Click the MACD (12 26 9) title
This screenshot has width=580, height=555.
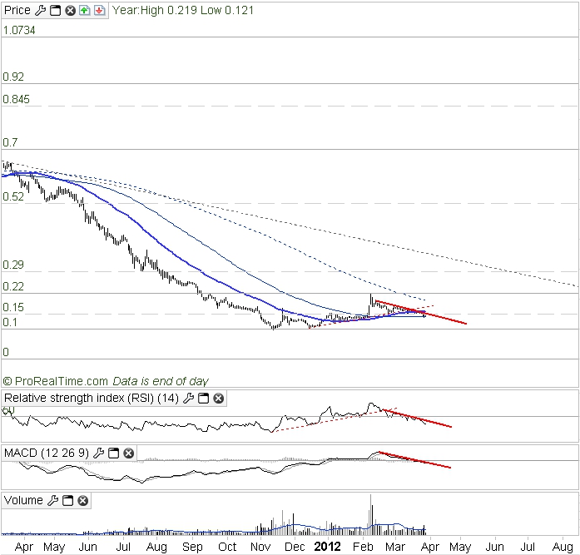47,453
